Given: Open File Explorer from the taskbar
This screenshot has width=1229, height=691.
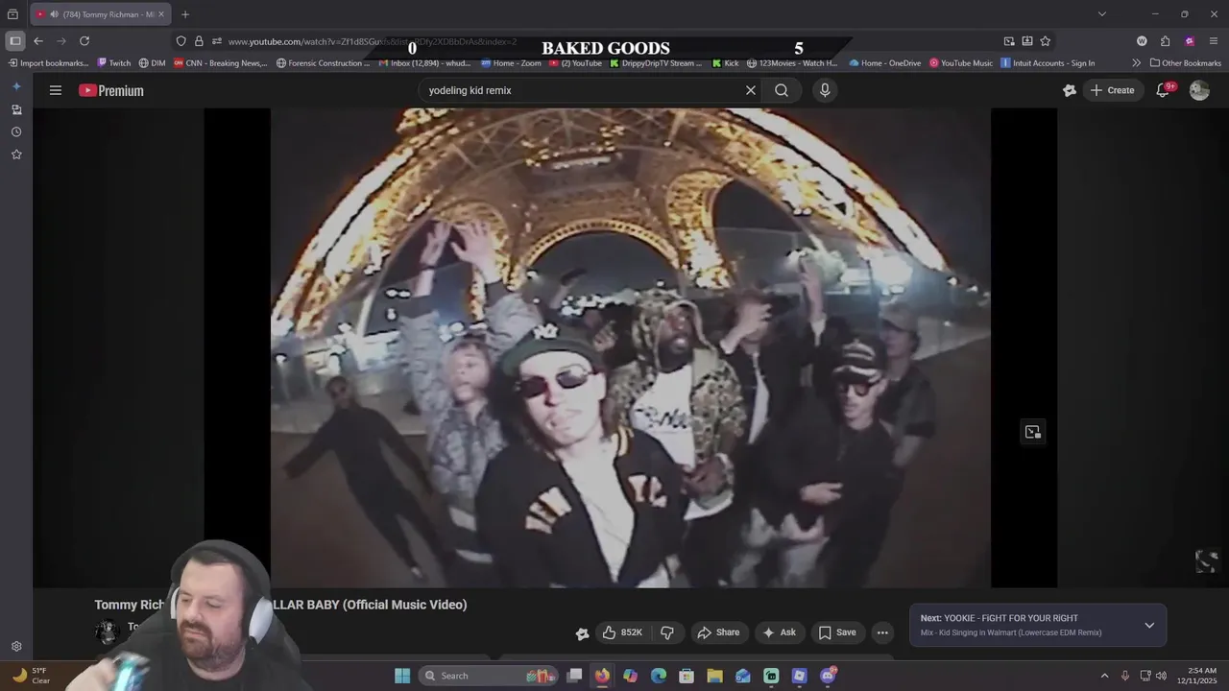Looking at the screenshot, I should pyautogui.click(x=714, y=676).
